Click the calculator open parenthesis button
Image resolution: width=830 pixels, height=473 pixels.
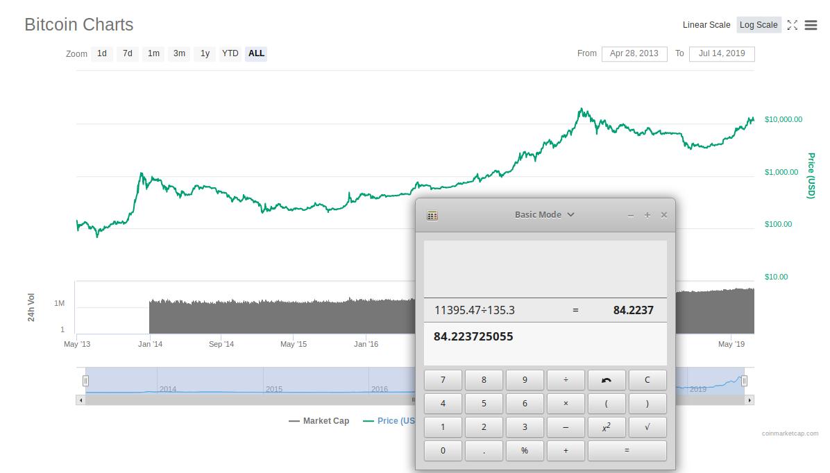coord(607,403)
